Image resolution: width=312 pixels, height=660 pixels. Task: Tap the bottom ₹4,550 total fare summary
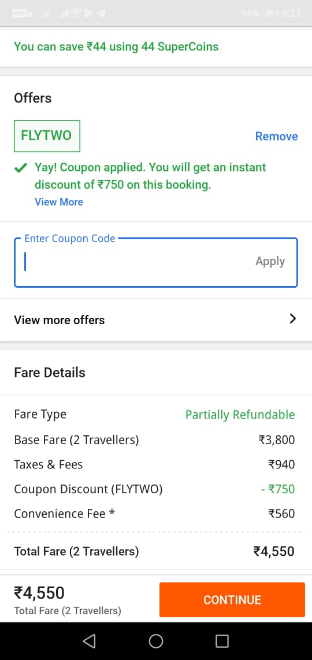click(67, 600)
